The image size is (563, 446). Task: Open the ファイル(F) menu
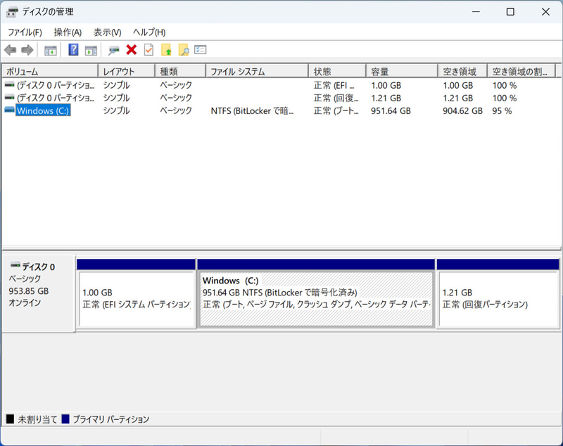25,32
